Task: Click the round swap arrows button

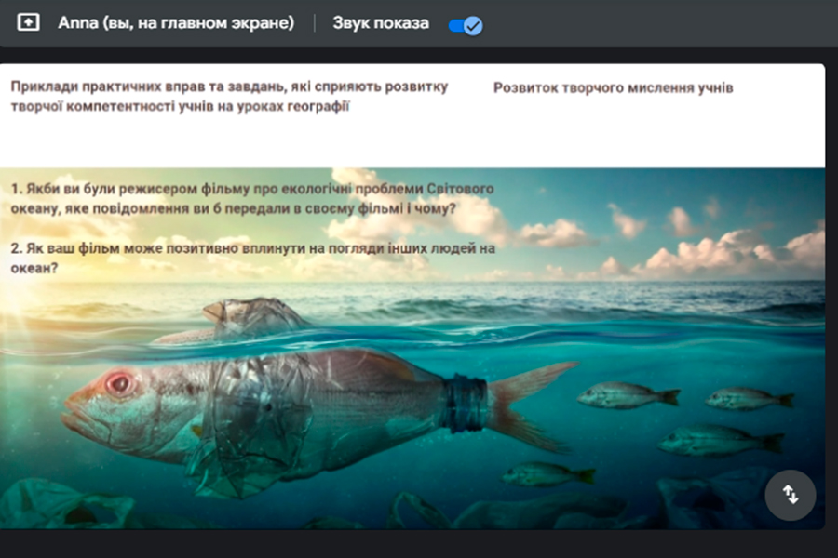Action: coord(790,495)
